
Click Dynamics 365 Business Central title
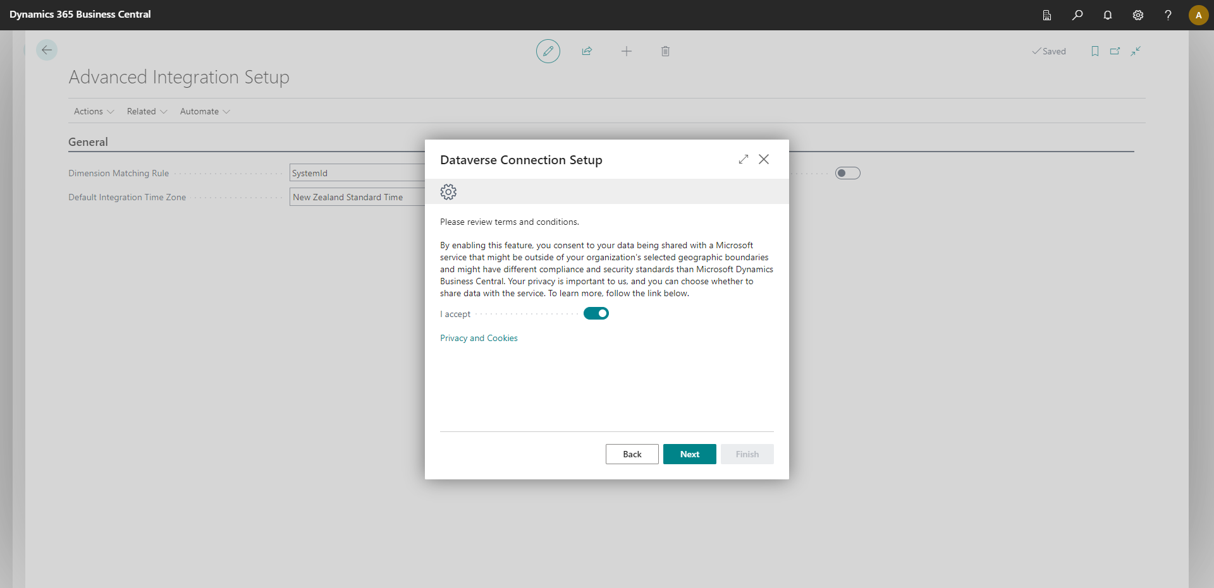[x=80, y=15]
